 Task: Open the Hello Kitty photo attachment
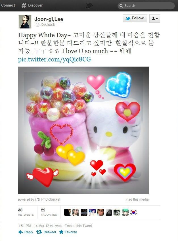(83, 130)
